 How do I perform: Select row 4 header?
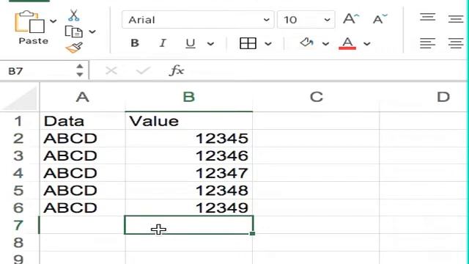click(x=19, y=173)
